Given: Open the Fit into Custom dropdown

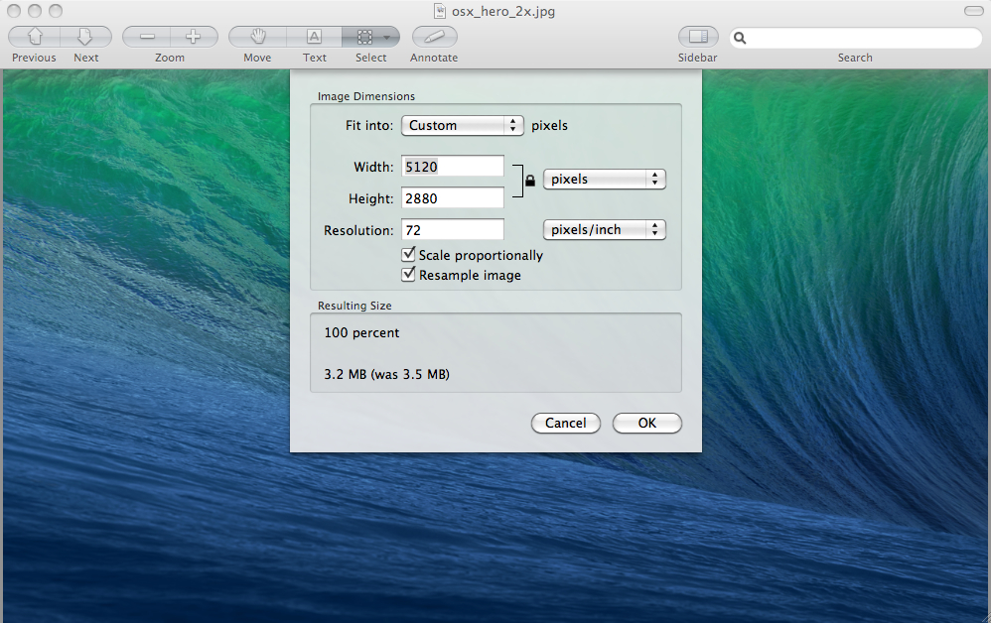Looking at the screenshot, I should pos(462,126).
